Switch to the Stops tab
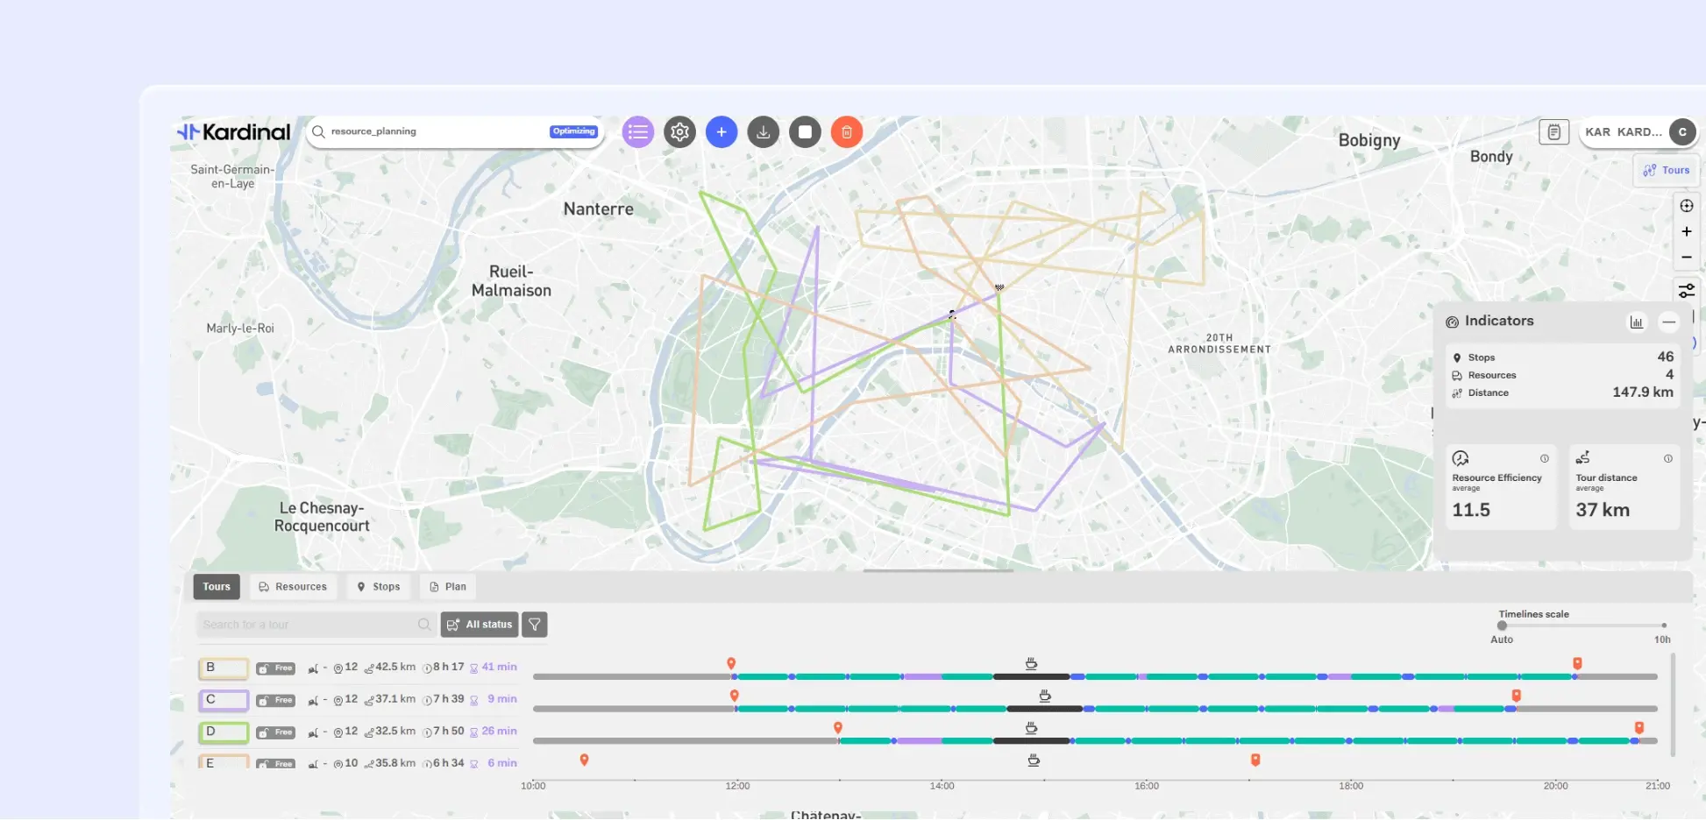 379,587
